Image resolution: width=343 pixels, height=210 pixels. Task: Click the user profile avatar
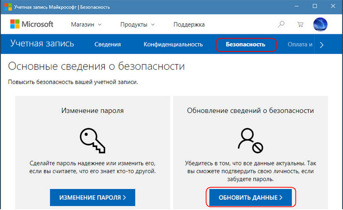point(320,24)
